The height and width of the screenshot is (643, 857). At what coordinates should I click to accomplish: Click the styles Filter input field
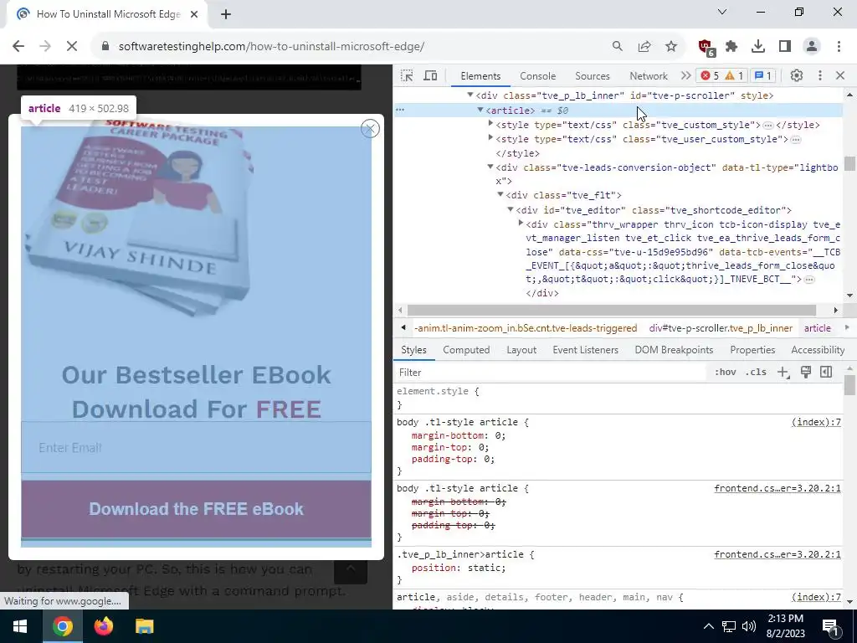point(551,373)
